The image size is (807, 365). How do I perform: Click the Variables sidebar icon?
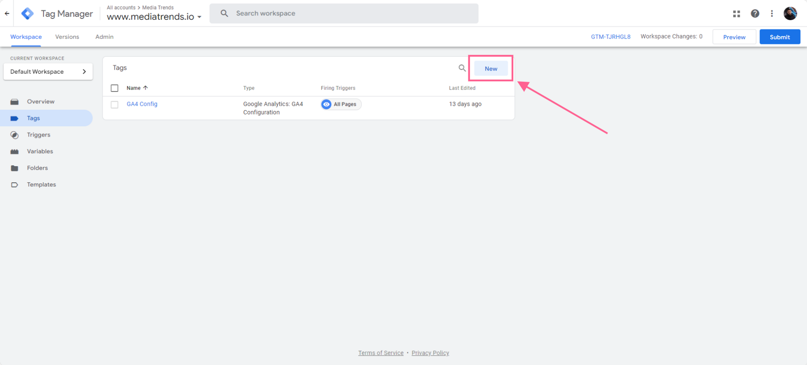pos(15,152)
